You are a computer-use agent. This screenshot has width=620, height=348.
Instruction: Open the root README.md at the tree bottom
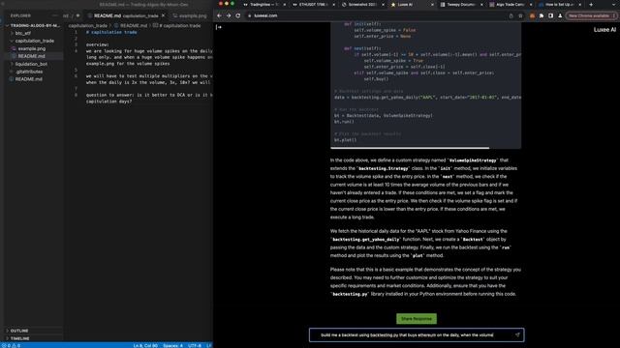coord(28,79)
